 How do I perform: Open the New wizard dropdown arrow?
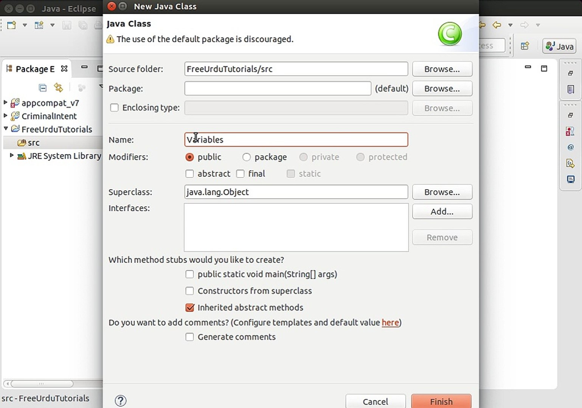[25, 25]
